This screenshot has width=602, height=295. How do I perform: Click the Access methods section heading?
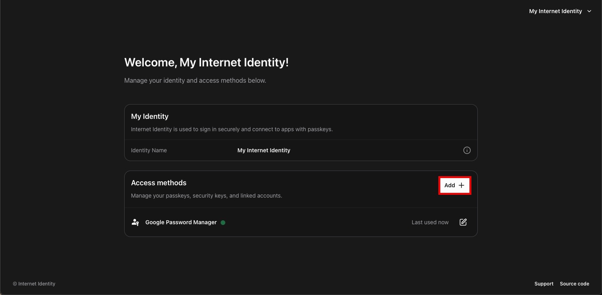click(x=158, y=182)
